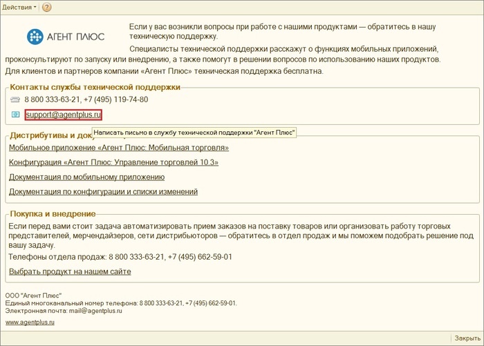Screen dimensions: 484x346
Task: Open Документация по мобильному приложению link
Action: click(86, 177)
